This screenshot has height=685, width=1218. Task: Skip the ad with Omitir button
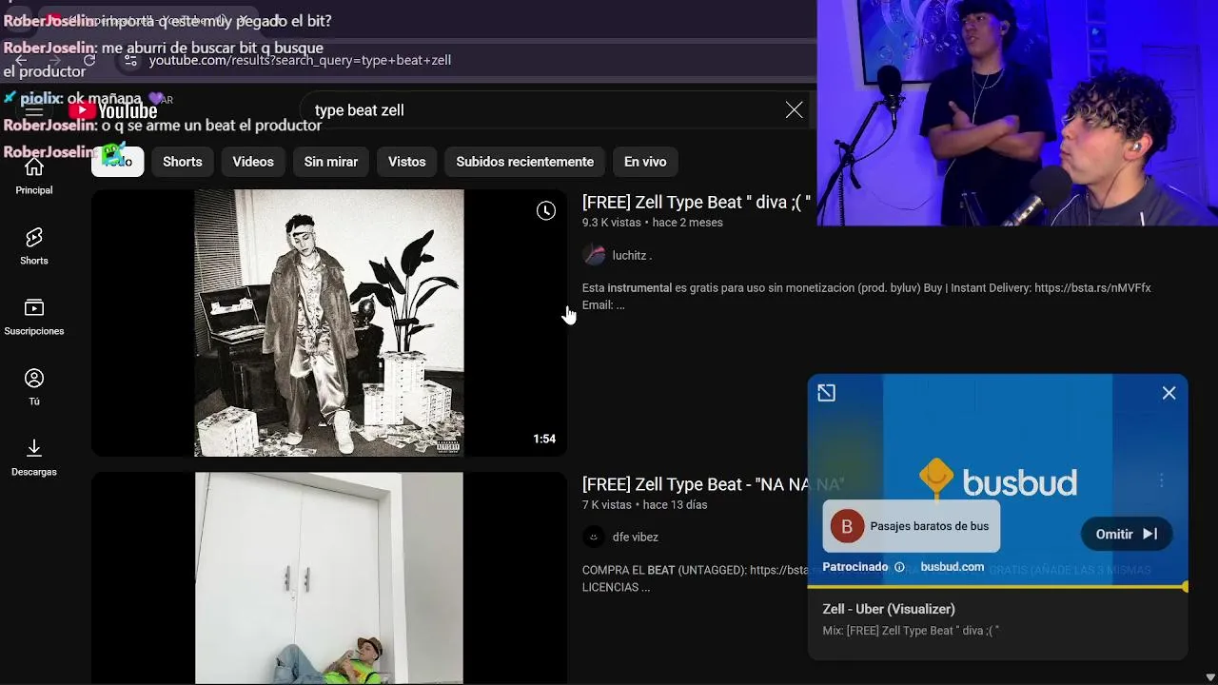(x=1126, y=535)
